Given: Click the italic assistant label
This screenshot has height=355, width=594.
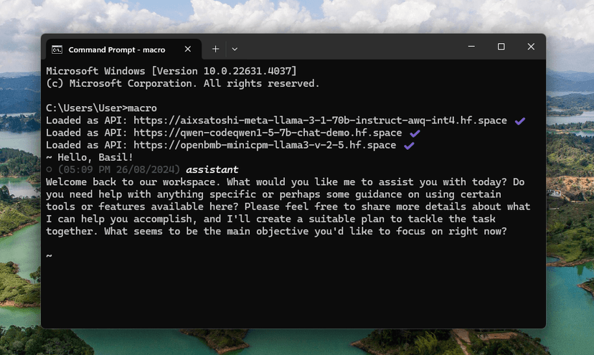Looking at the screenshot, I should pos(212,170).
